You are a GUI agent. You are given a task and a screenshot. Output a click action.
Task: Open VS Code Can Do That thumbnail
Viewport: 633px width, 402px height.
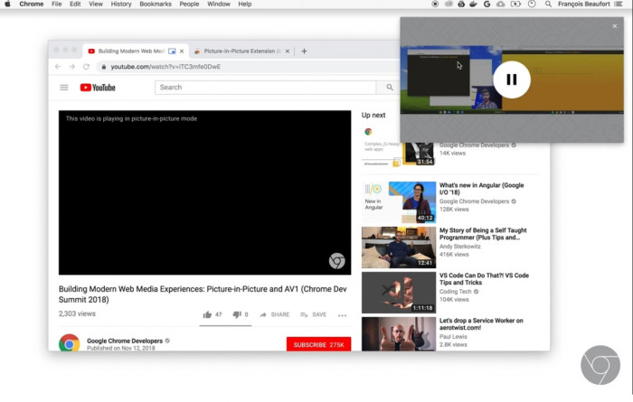click(x=399, y=293)
